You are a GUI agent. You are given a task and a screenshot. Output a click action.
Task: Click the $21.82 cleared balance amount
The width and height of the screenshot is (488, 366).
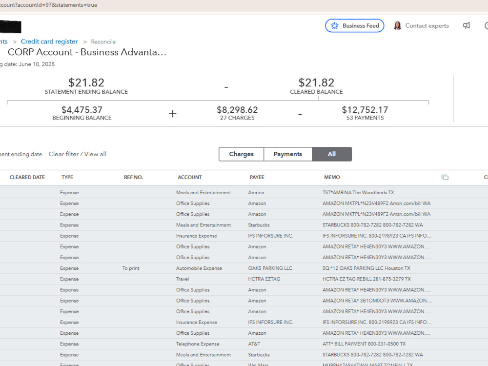[x=316, y=82]
